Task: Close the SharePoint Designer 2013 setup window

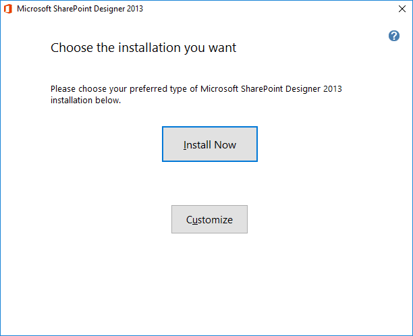Action: [402, 9]
